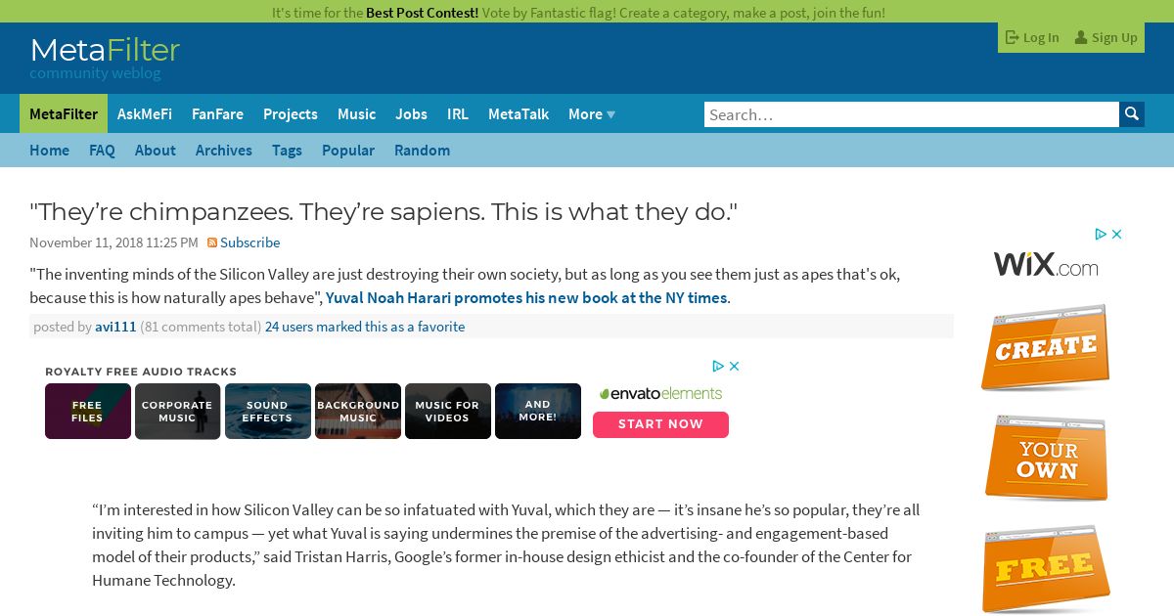The image size is (1174, 616).
Task: Close the Wix sidebar ad X icon
Action: (1117, 234)
